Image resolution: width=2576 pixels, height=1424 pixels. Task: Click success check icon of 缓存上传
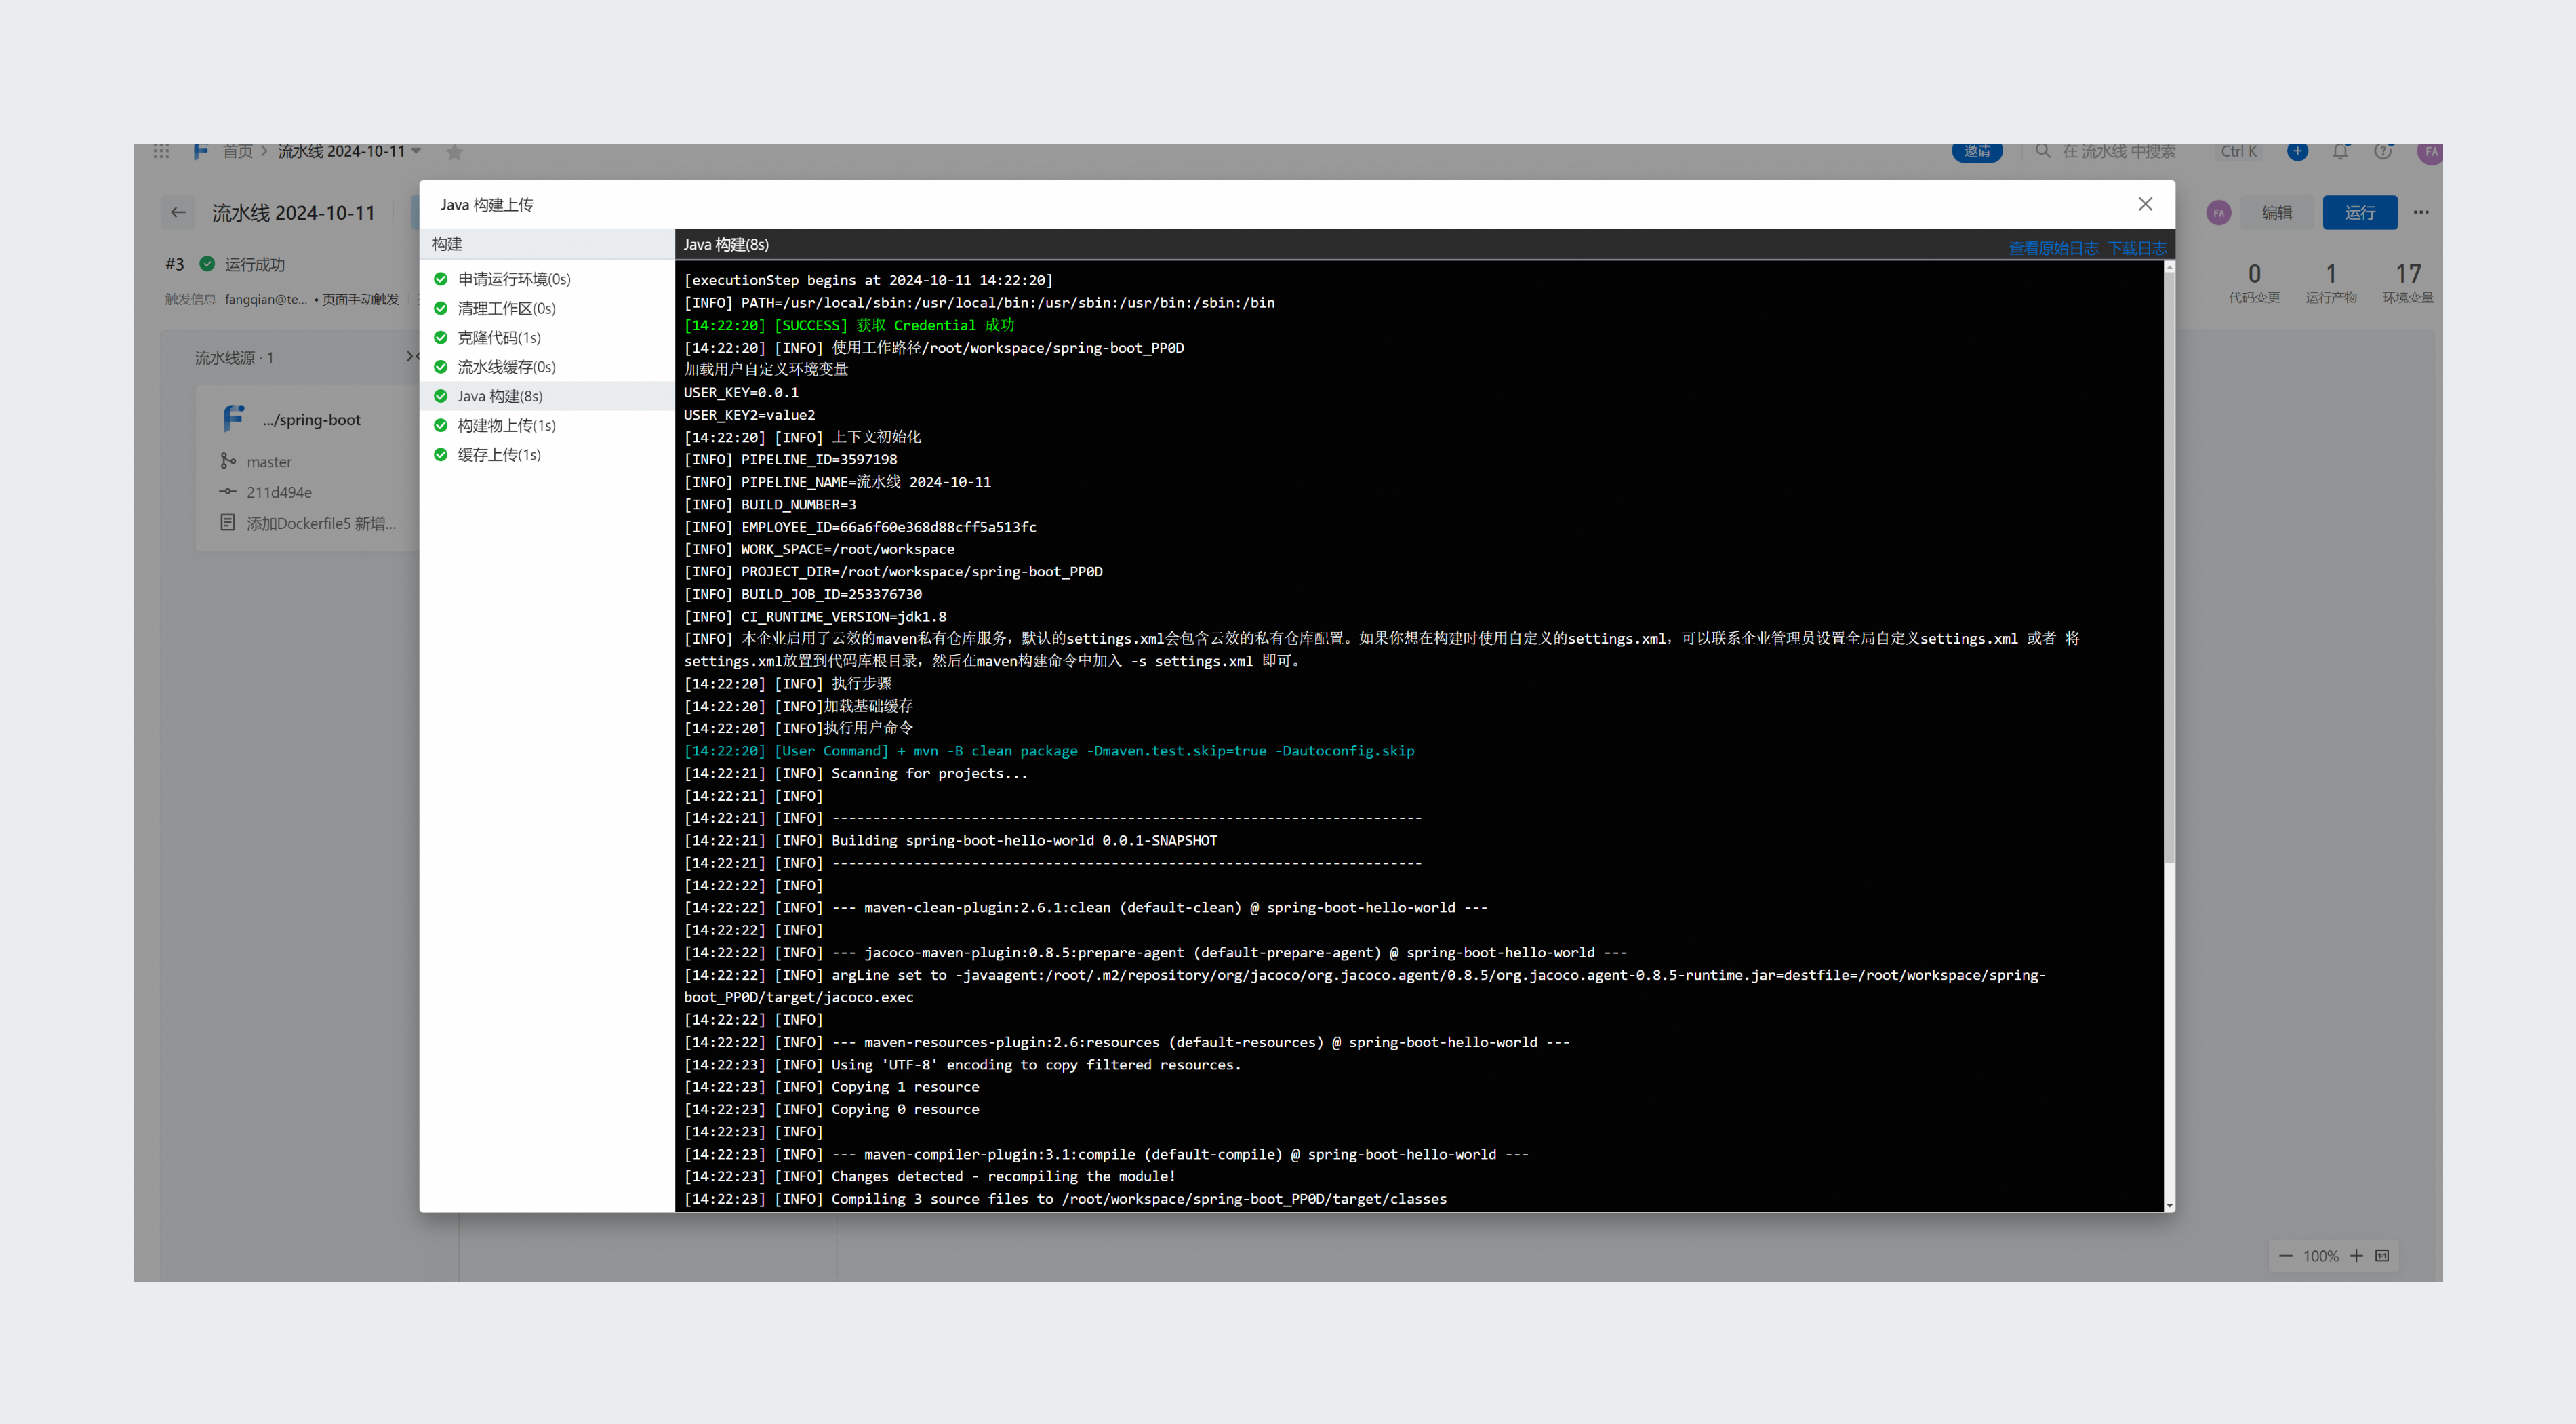click(440, 454)
